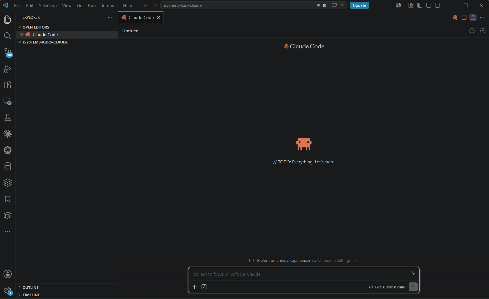The width and height of the screenshot is (489, 299).
Task: Open Explorer views and more actions menu
Action: pos(110,17)
